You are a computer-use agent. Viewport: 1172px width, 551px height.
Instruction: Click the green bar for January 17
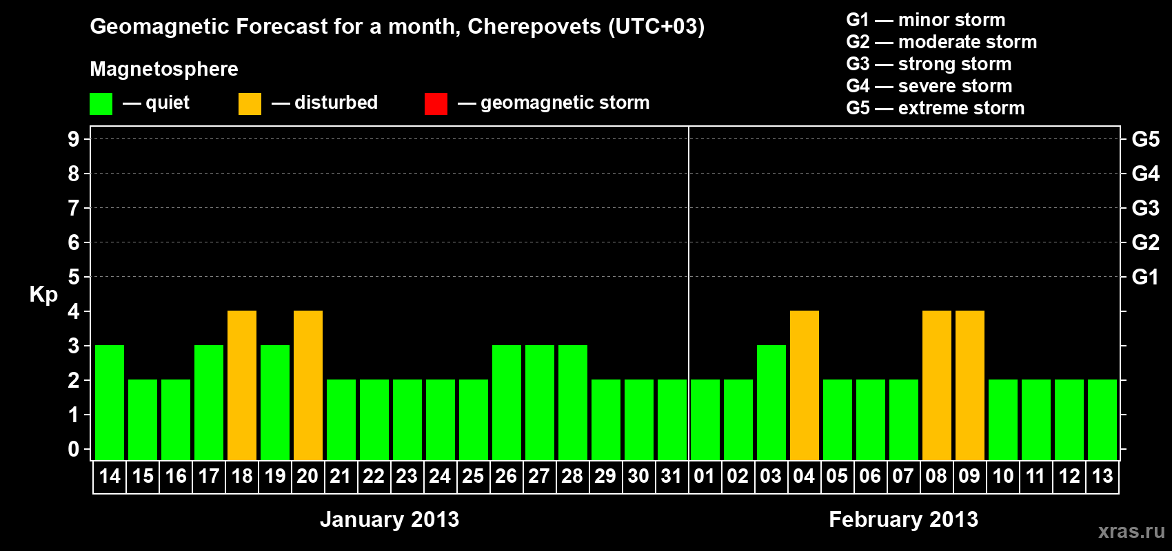coord(209,402)
